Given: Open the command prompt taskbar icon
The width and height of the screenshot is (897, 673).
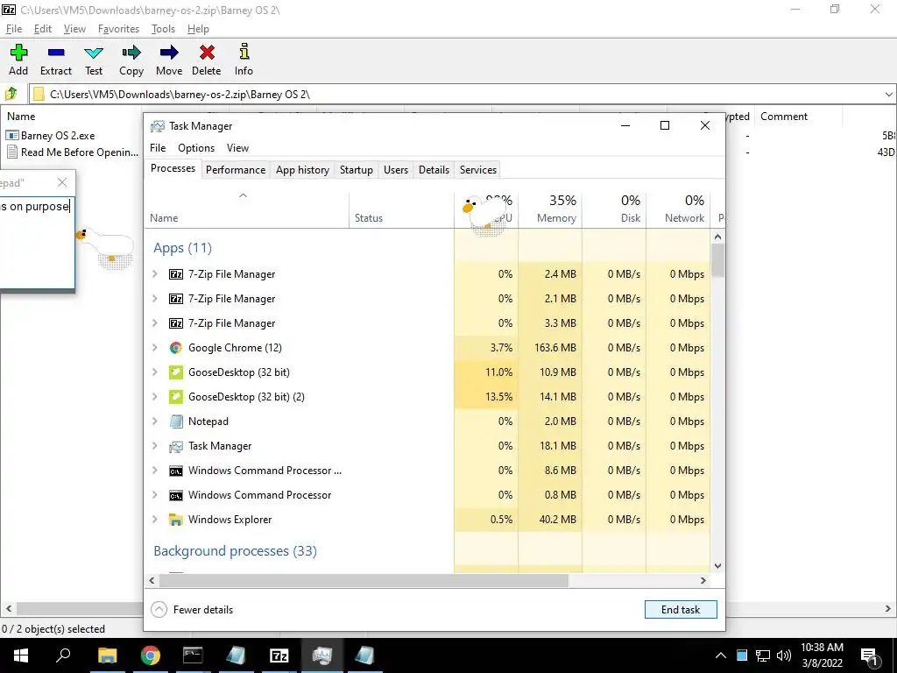Looking at the screenshot, I should tap(193, 655).
